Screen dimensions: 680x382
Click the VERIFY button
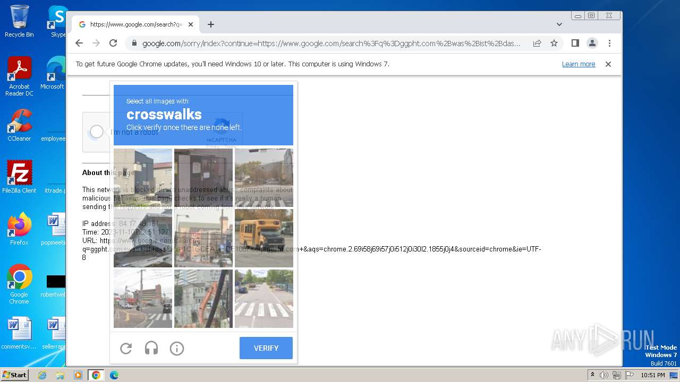point(266,348)
